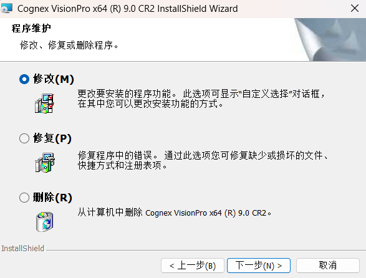Click the InstallShield label at bottom left
The image size is (366, 278).
pyautogui.click(x=23, y=248)
